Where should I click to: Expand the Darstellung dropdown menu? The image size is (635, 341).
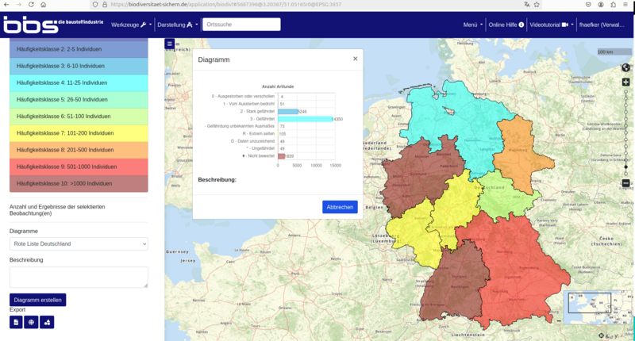point(178,25)
